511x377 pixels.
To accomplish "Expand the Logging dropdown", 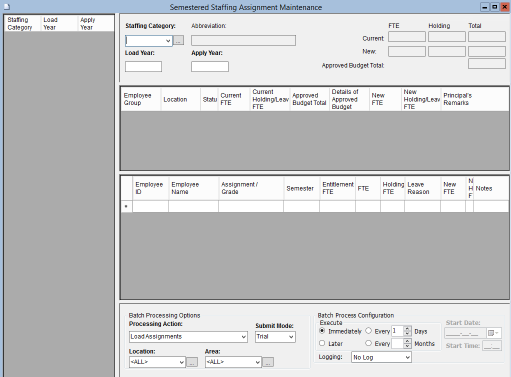I will [x=407, y=357].
